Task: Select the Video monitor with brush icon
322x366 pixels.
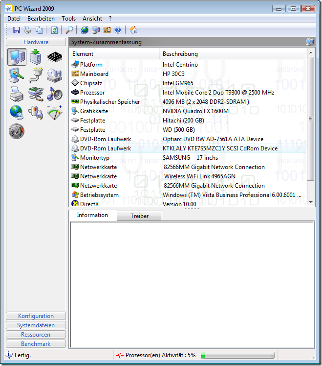Action: [x=16, y=75]
